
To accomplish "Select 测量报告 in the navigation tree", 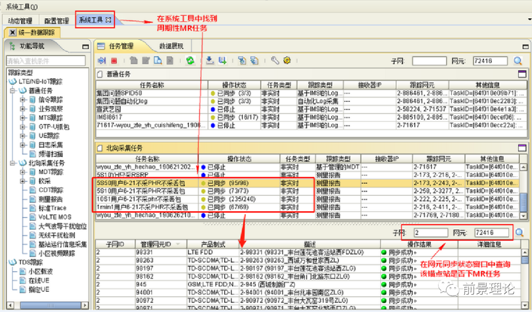I will pyautogui.click(x=50, y=199).
